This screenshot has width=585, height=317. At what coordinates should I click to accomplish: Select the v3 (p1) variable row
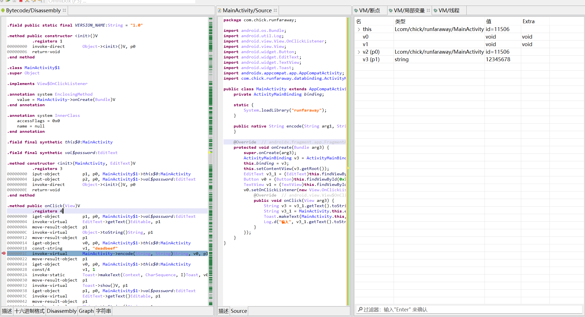tap(469, 59)
